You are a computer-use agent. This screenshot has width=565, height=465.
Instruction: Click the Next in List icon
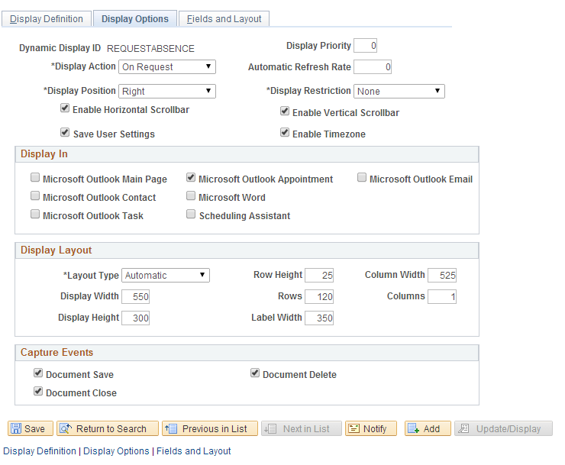270,428
